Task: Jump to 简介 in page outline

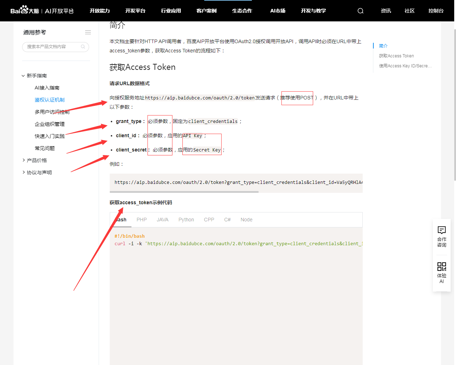Action: (x=383, y=46)
